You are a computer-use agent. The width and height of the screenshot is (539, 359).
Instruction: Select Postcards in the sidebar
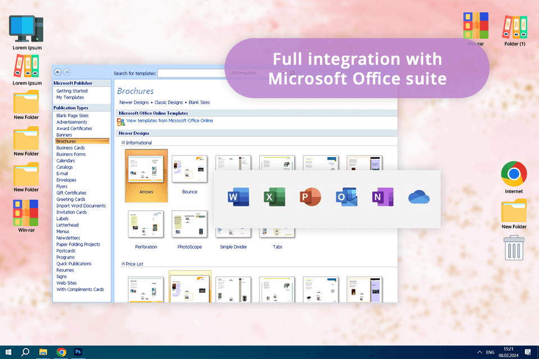point(66,251)
